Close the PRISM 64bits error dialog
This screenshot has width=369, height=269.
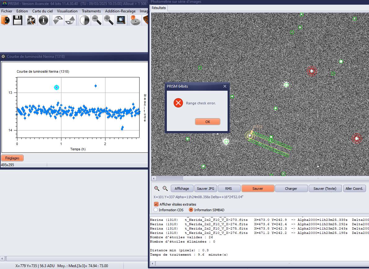225,86
